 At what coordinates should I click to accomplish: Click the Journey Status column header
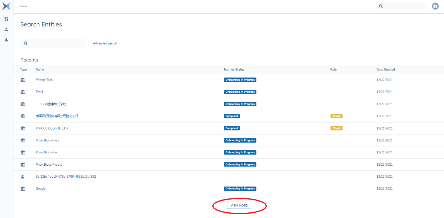(234, 70)
